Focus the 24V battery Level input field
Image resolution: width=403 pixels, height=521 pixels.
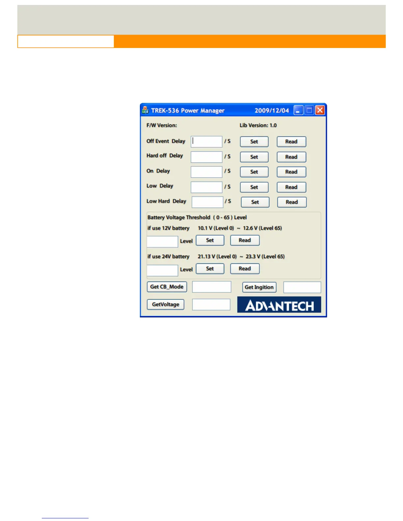(x=162, y=271)
